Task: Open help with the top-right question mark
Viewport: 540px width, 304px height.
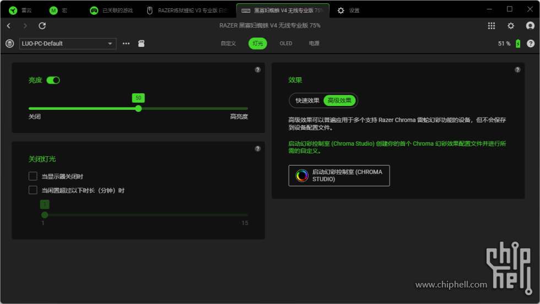Action: [x=530, y=44]
